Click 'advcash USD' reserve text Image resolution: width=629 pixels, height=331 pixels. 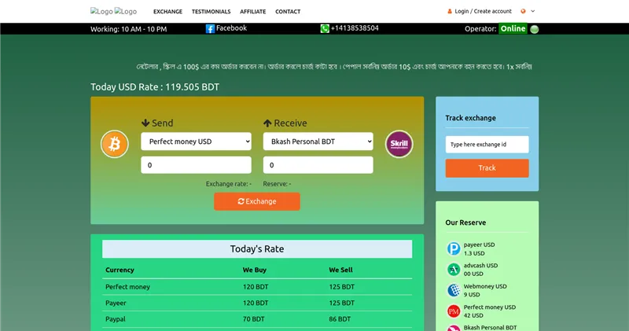[x=480, y=266]
